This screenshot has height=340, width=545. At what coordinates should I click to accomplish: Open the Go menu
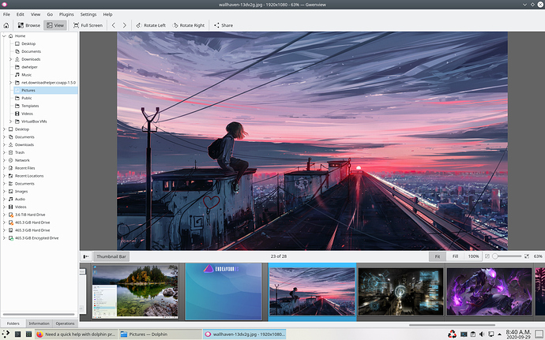click(50, 14)
